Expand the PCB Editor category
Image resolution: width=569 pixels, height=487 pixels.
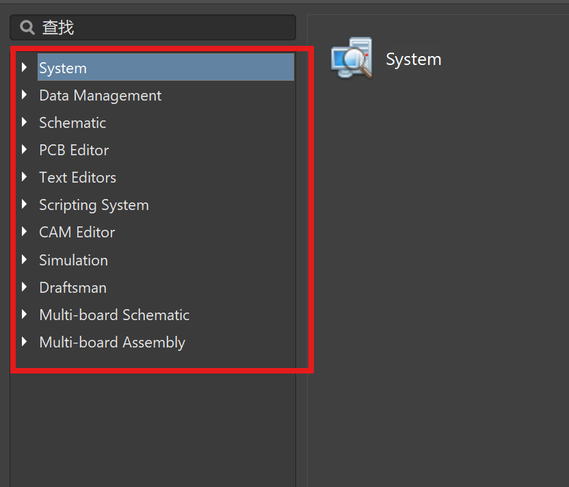tap(25, 150)
